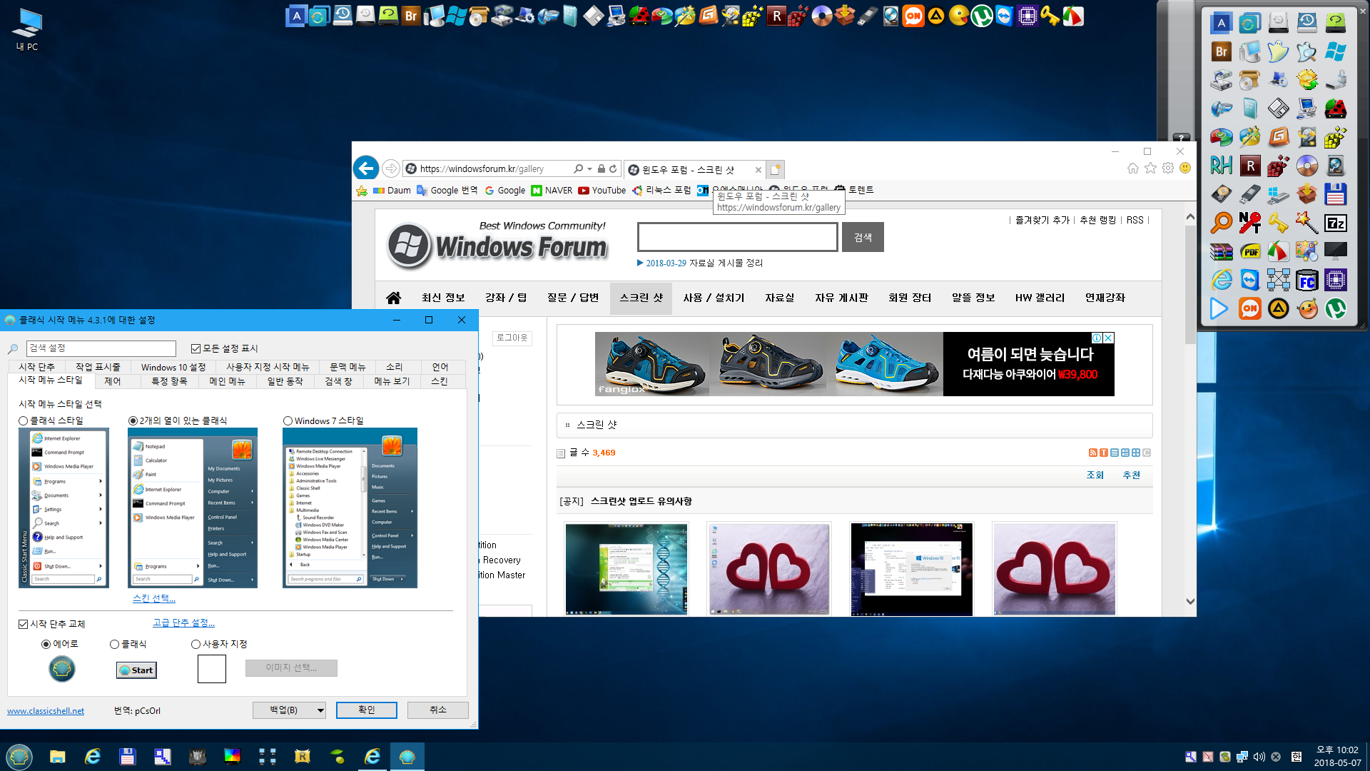Select '사용자 지정' start button radio
The height and width of the screenshot is (771, 1370).
tap(196, 644)
